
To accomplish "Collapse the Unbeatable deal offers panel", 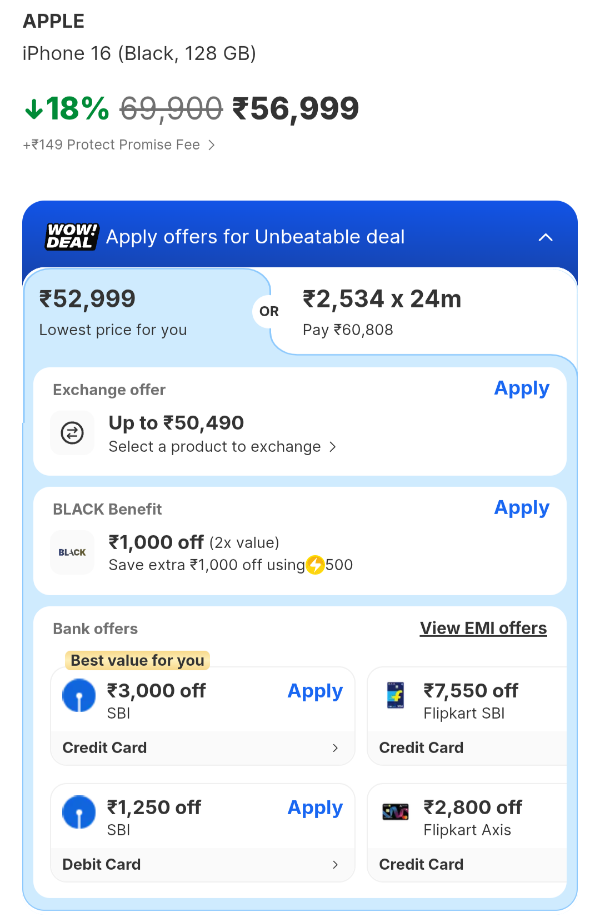I will (546, 237).
